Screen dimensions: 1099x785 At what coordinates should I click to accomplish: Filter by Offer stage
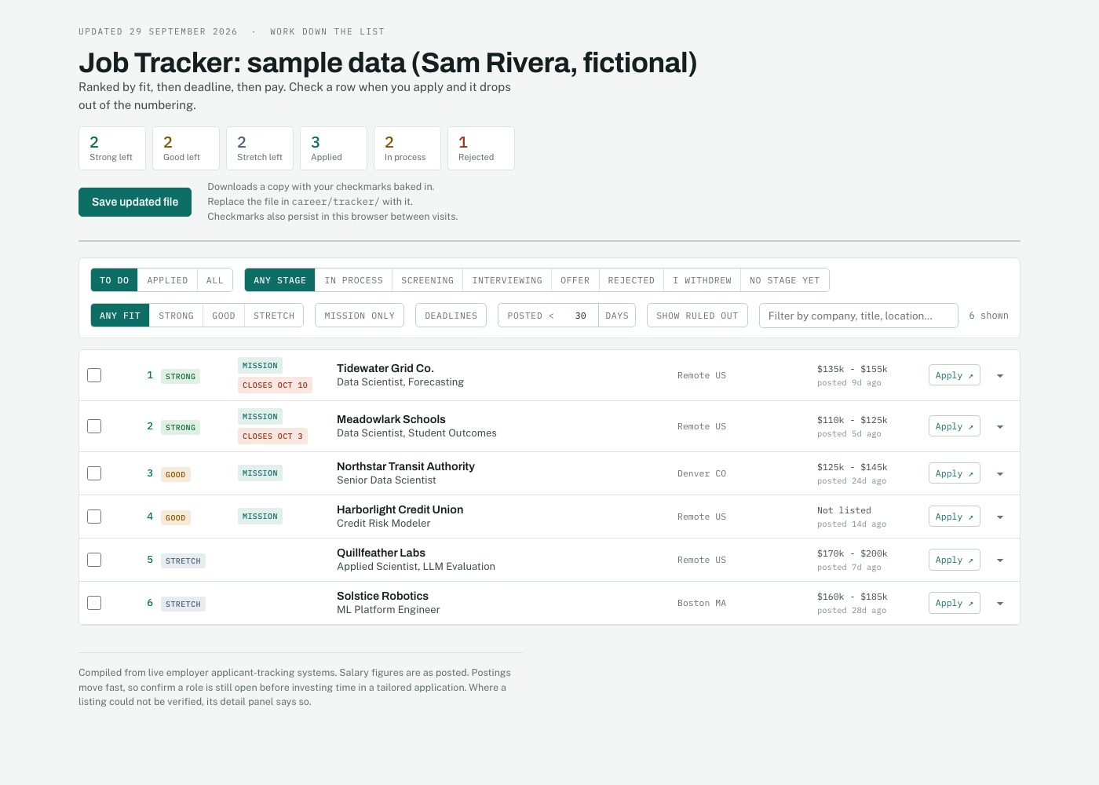pyautogui.click(x=575, y=280)
